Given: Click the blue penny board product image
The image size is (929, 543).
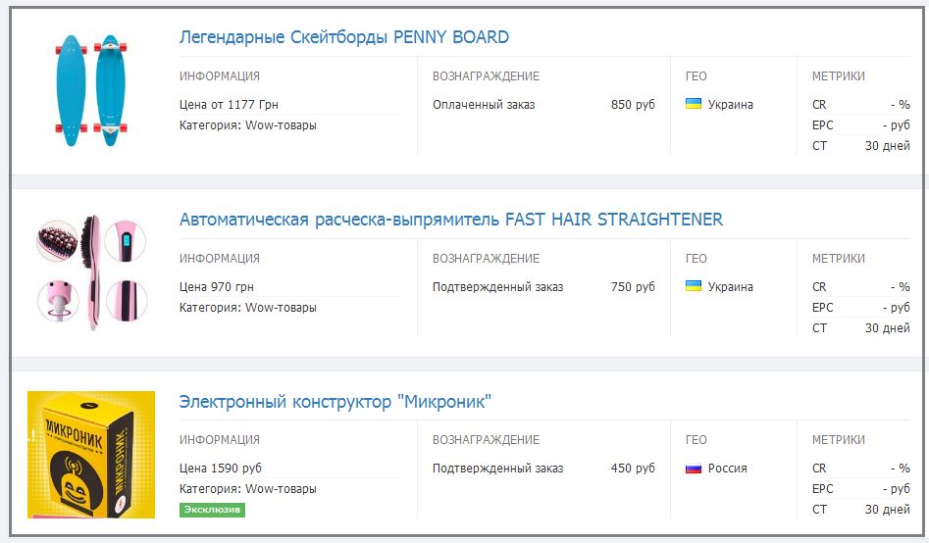Looking at the screenshot, I should [90, 90].
